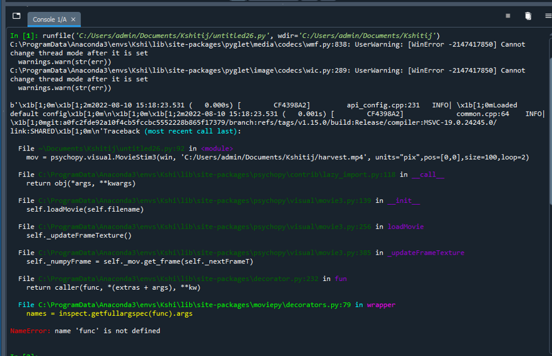Click the 'common.cpp:64' log text
Screen dimensions: 552x356
pyautogui.click(x=483, y=114)
